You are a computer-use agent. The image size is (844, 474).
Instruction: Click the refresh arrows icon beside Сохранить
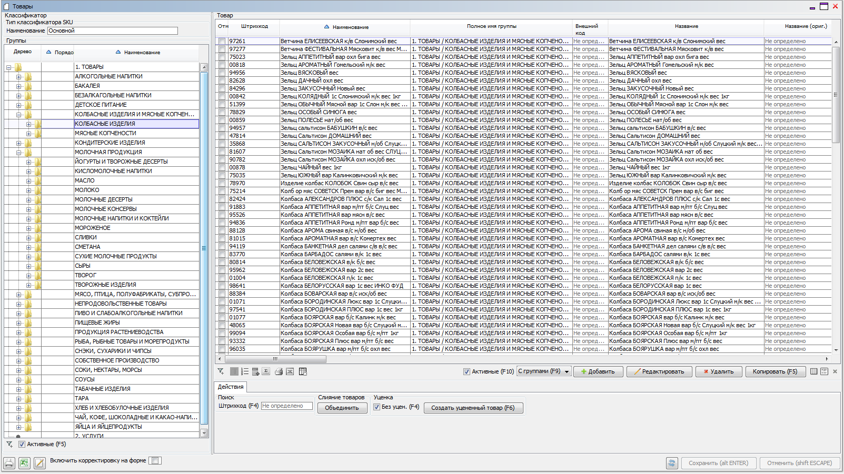pos(672,463)
